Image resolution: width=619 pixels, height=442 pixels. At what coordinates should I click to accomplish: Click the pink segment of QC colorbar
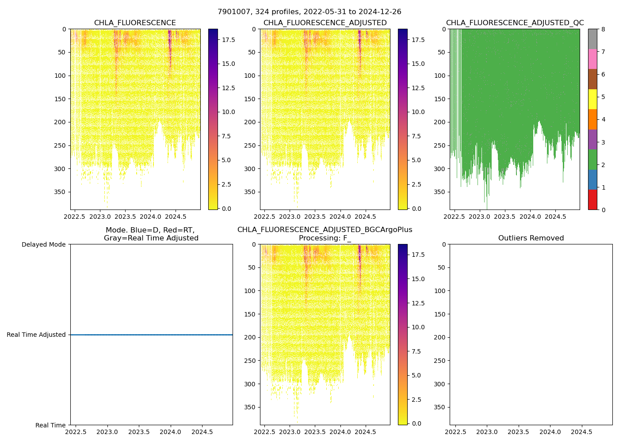coord(592,59)
